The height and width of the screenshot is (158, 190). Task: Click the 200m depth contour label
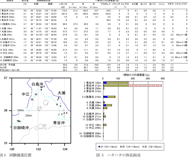29,116
